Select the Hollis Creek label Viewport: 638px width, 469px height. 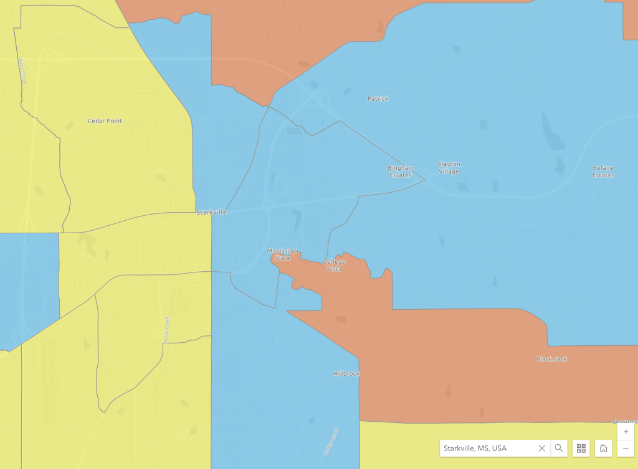[x=167, y=329]
